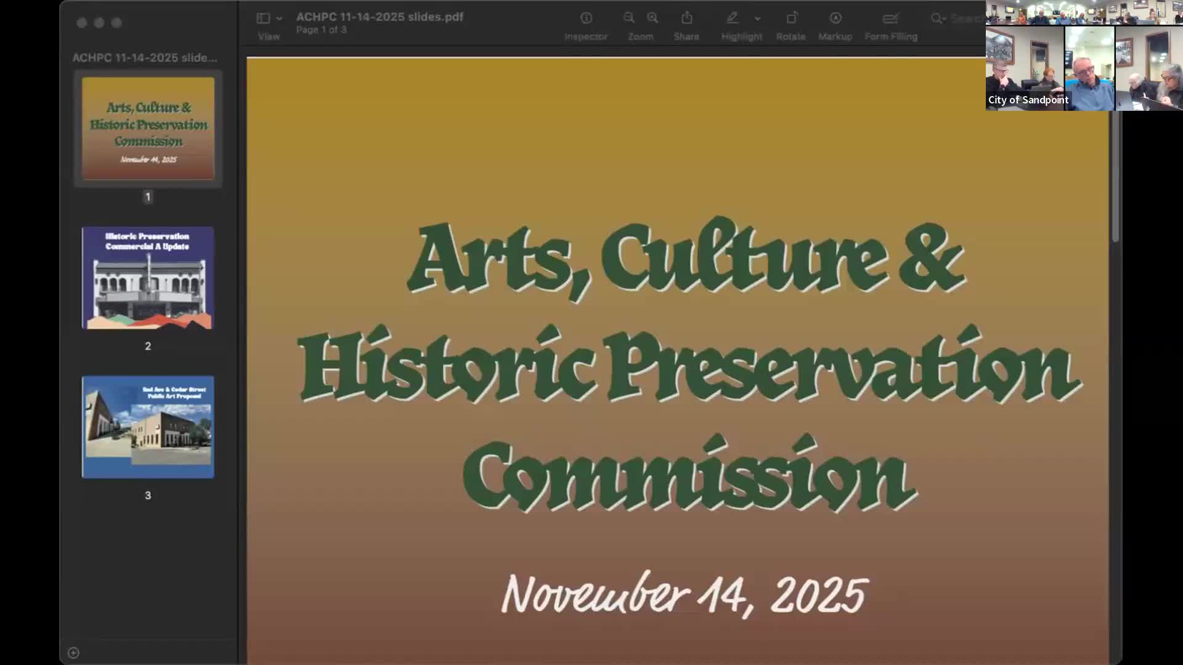Viewport: 1183px width, 665px height.
Task: Click the plus zoom control at bottom left
Action: tap(73, 652)
